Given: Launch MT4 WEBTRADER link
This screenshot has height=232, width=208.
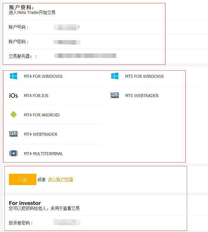Looking at the screenshot, I should [41, 134].
